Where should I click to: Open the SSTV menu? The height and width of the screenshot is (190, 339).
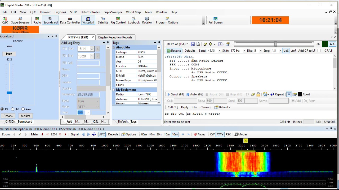click(x=73, y=12)
